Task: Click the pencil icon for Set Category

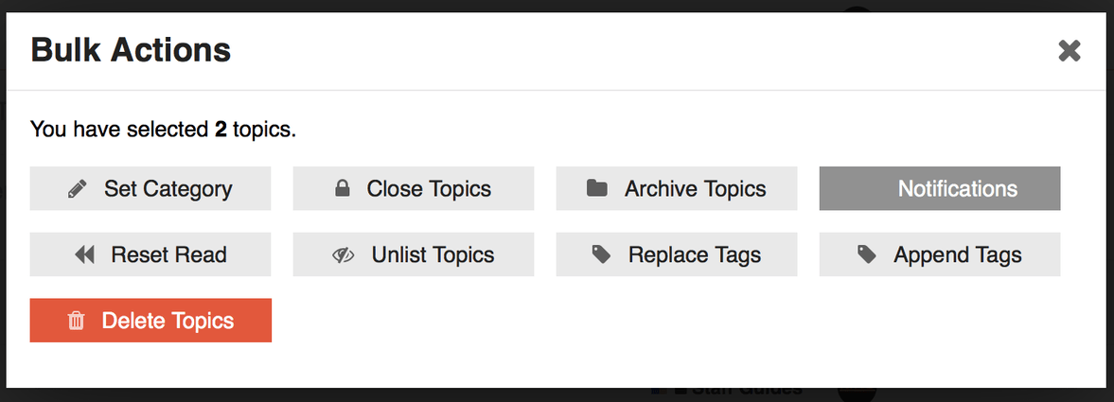Action: click(x=78, y=189)
